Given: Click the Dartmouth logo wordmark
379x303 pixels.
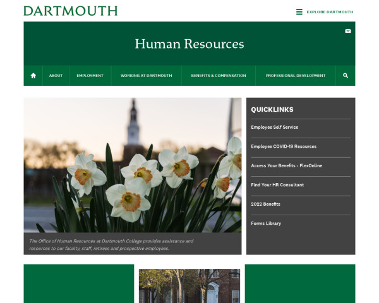Looking at the screenshot, I should [x=70, y=11].
